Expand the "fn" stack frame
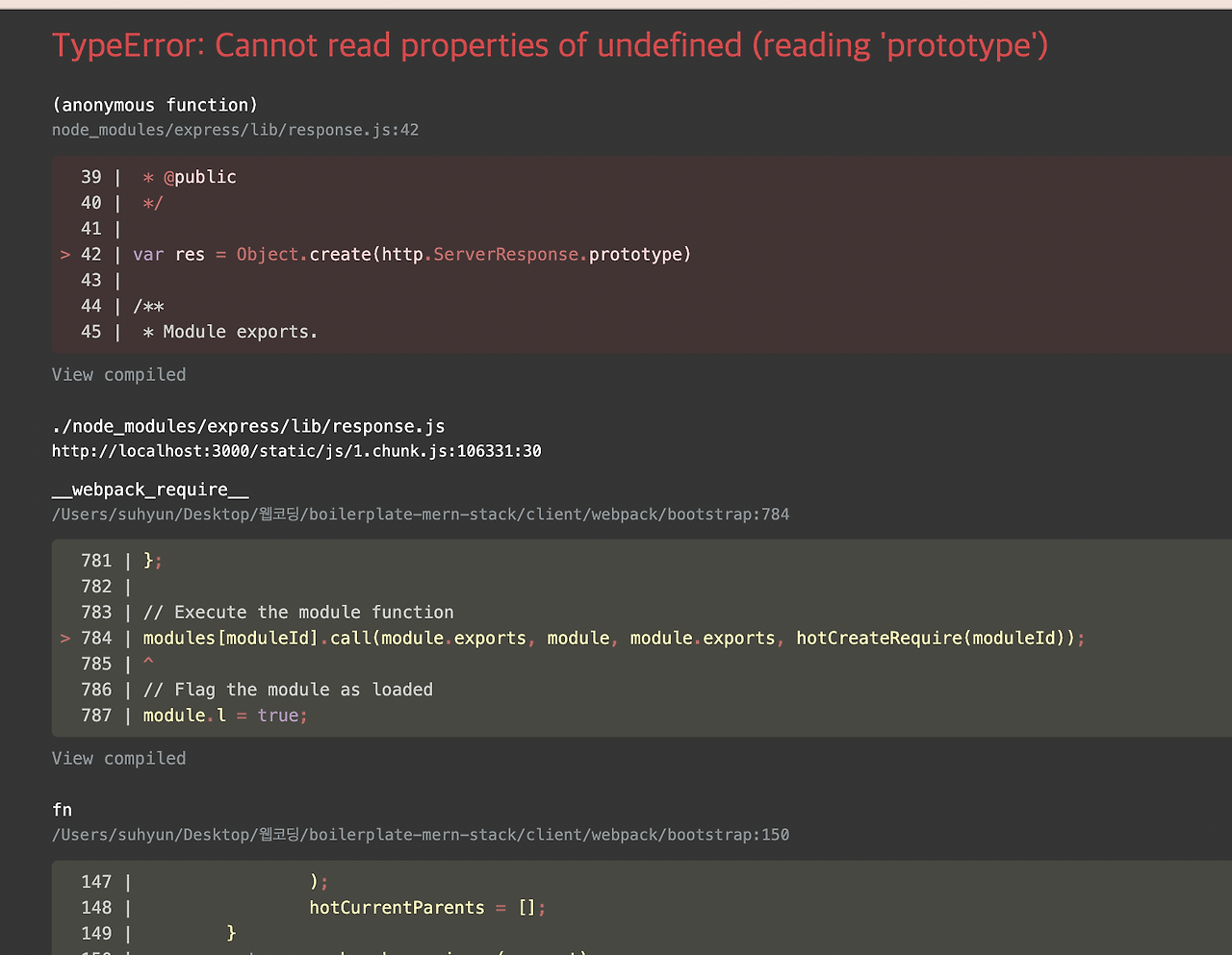The height and width of the screenshot is (955, 1232). pos(62,809)
